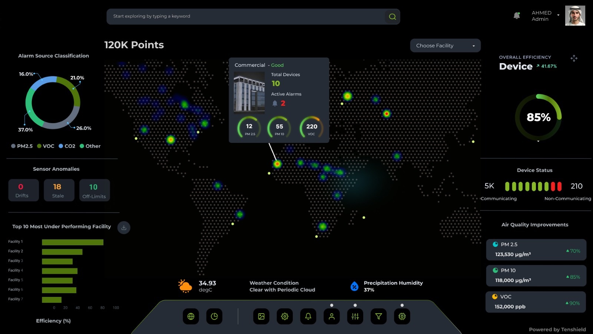Download the under performing facility chart

pyautogui.click(x=124, y=227)
